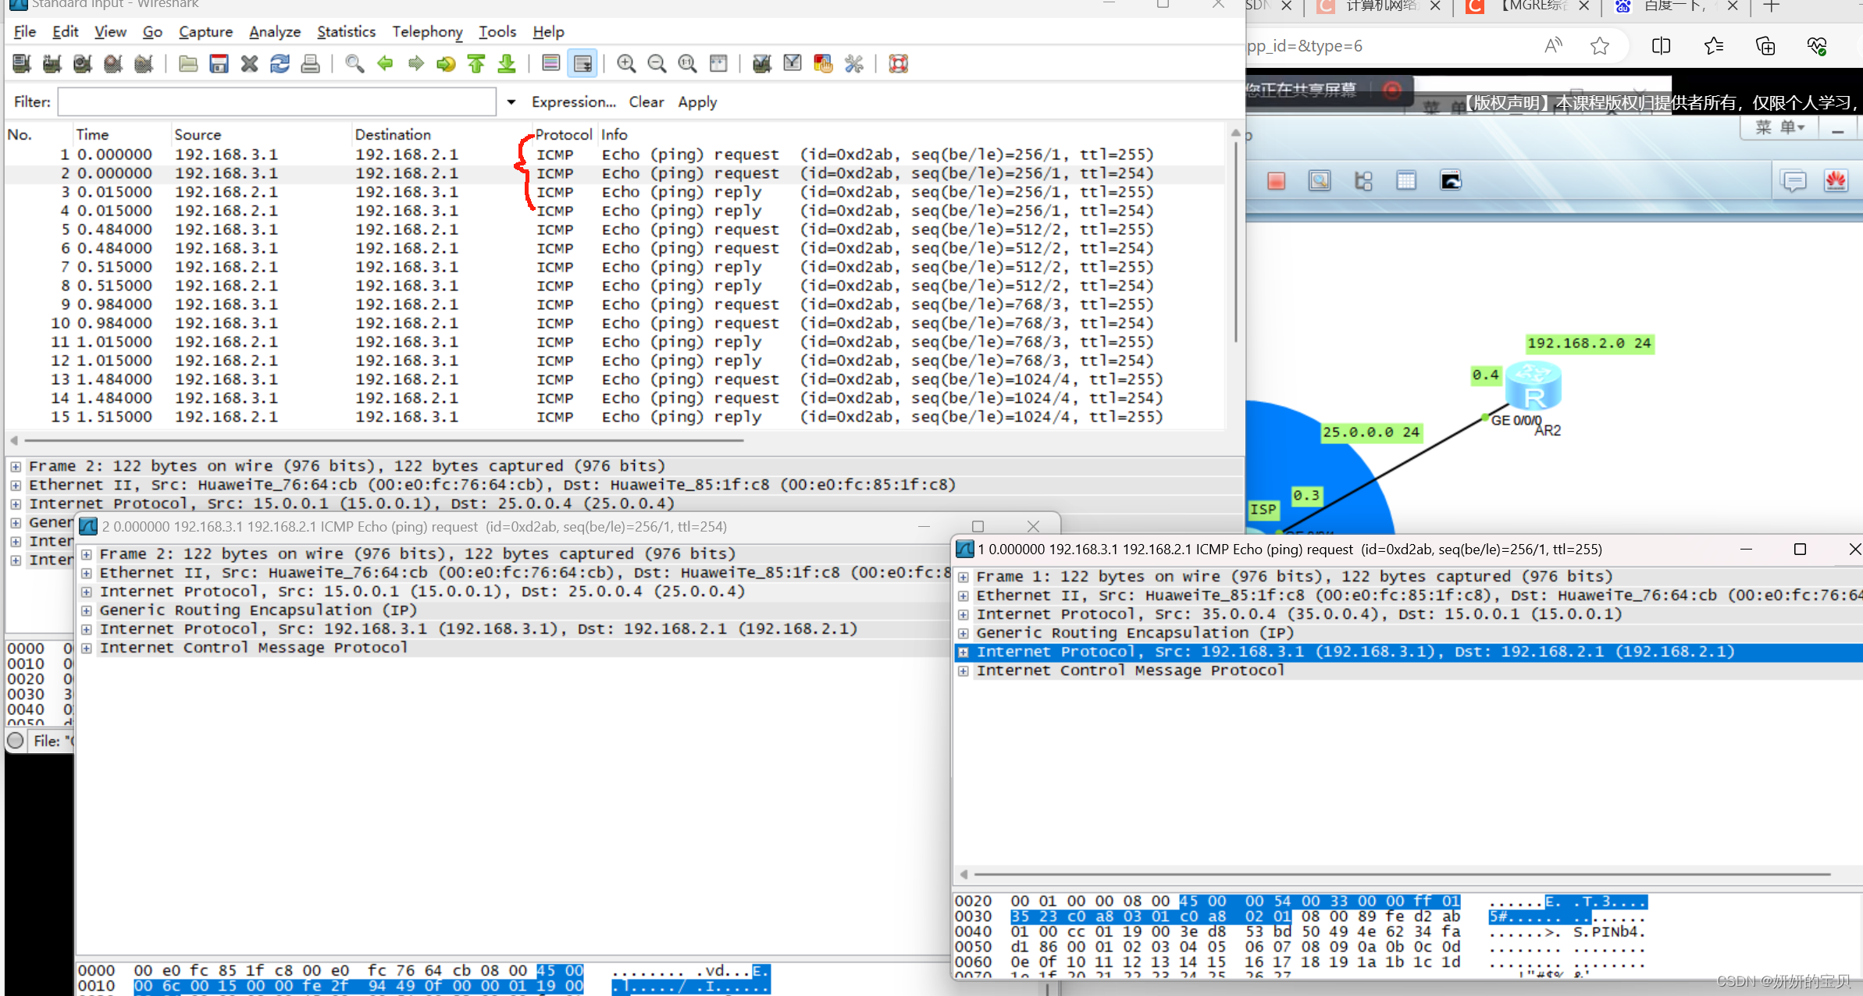Open the Statistics menu
Image resolution: width=1863 pixels, height=996 pixels.
tap(346, 32)
